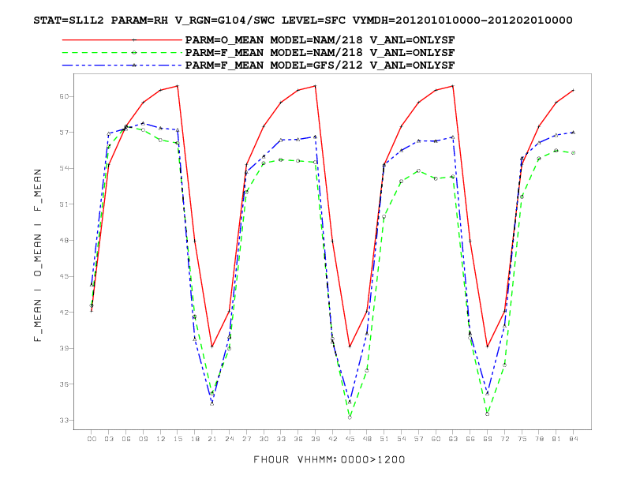This screenshot has height=483, width=625.
Task: Click x-axis tick label 78
Action: tap(539, 439)
